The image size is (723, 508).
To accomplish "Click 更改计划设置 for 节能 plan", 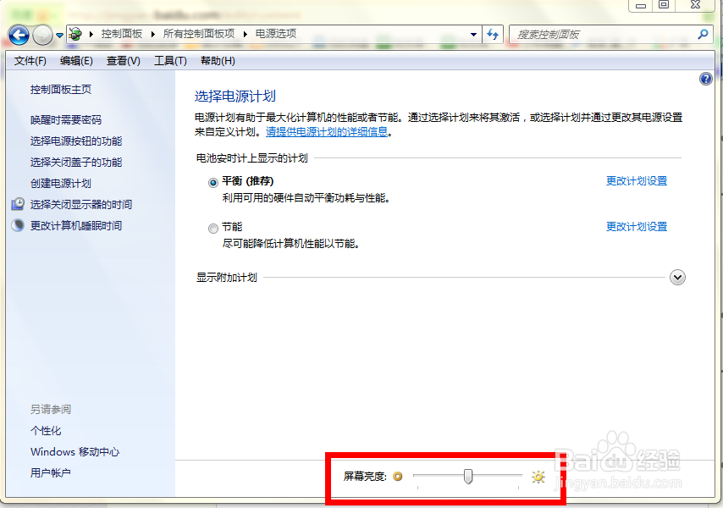I will click(637, 227).
